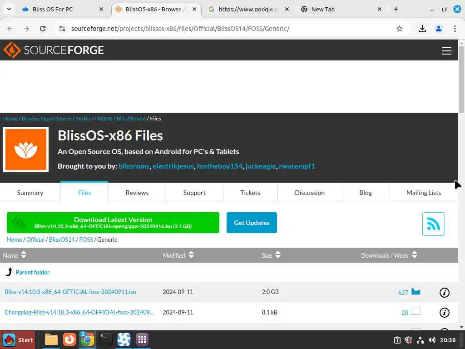Open the hmtheboy154 contributor link
Screen dimensions: 465x349
(219, 166)
